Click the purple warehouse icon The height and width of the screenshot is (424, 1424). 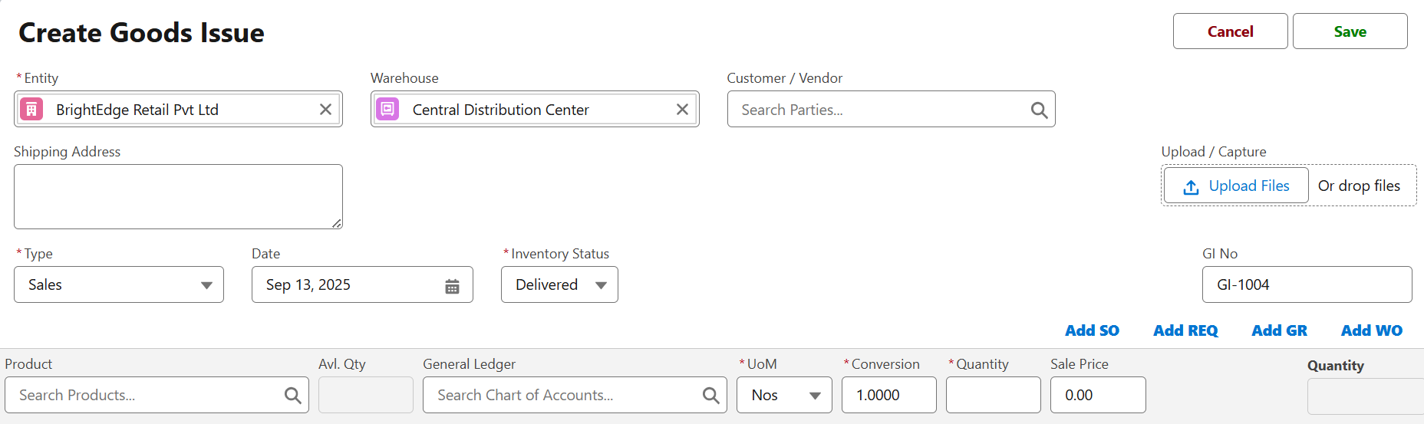[387, 110]
